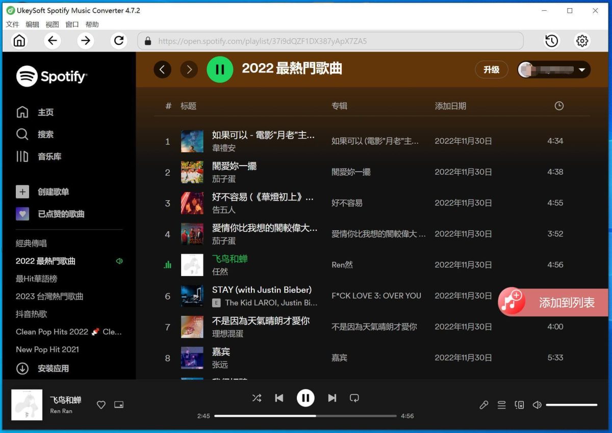Image resolution: width=612 pixels, height=433 pixels.
Task: Select track 不是因為天氣晴朗才愛你 title
Action: pos(261,320)
